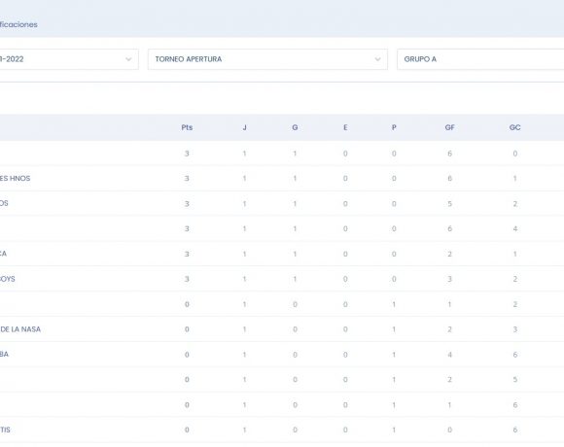Select the team row ending in OYS
Image resolution: width=564 pixels, height=447 pixels.
[x=282, y=279]
